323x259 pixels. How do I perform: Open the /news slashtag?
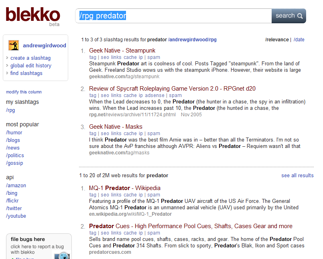[12, 148]
